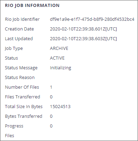Viewport: 138px width, 141px height.
Task: Select the Bytes Transferred value 0
Action: point(51,116)
